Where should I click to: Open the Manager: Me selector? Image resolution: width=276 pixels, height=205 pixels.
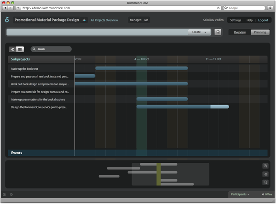139,20
